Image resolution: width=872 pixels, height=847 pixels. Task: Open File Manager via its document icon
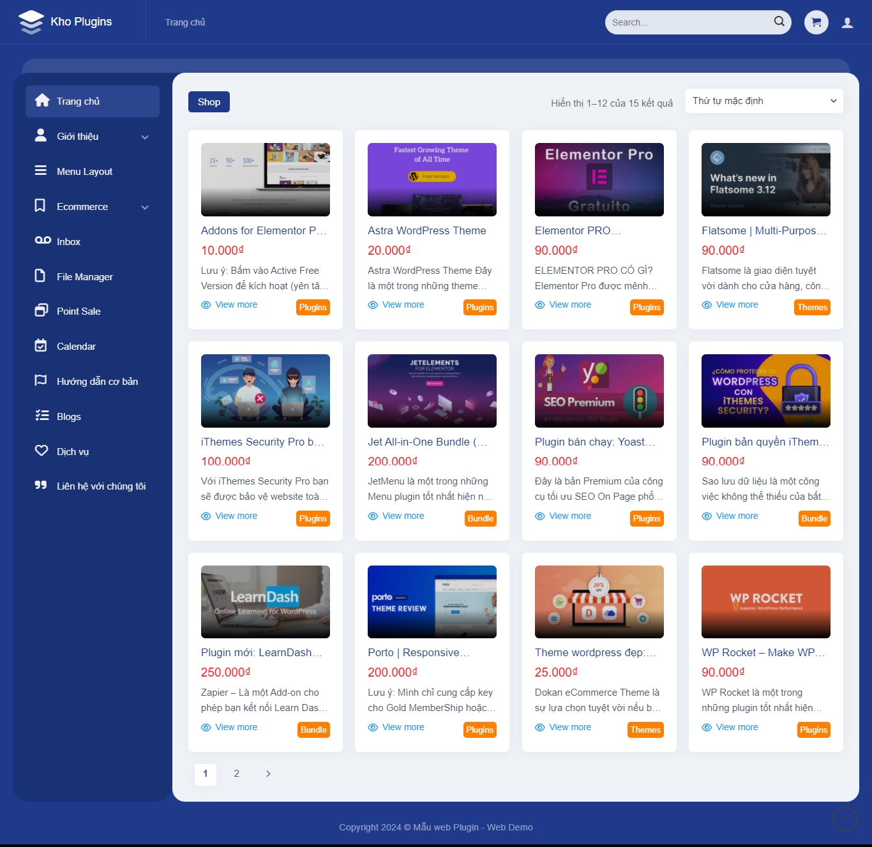click(40, 276)
